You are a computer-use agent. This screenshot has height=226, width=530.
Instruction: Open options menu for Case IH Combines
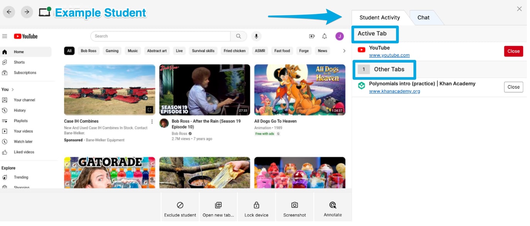(x=152, y=121)
